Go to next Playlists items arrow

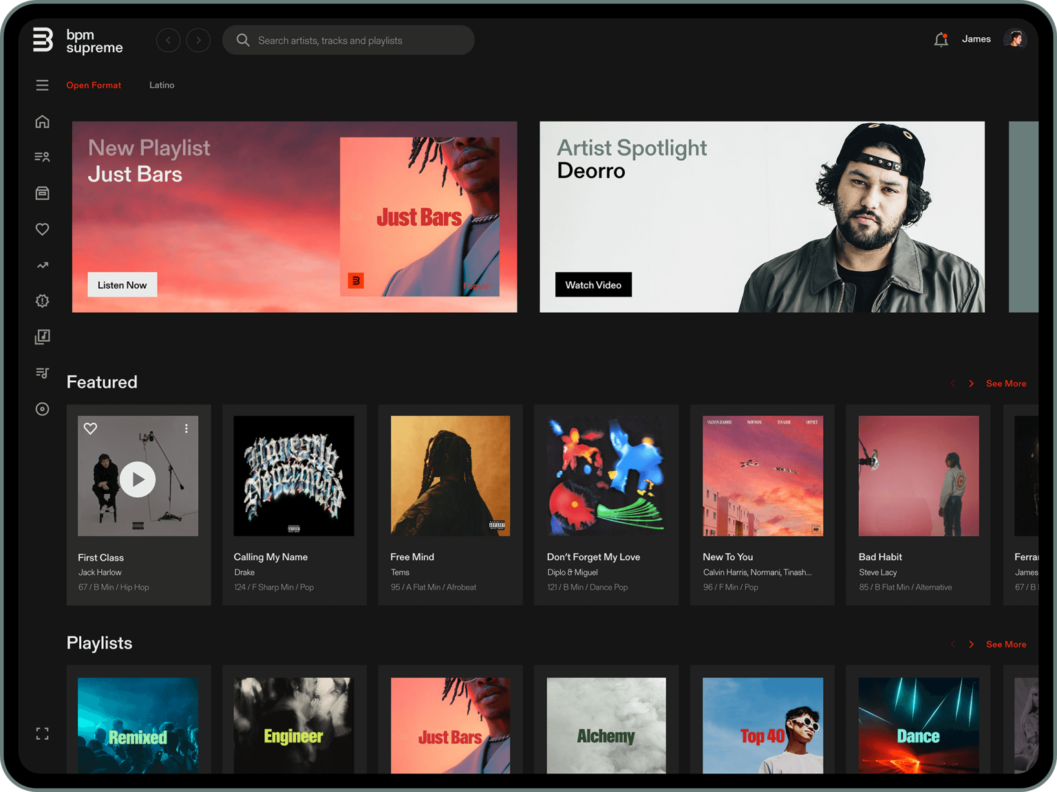[971, 644]
